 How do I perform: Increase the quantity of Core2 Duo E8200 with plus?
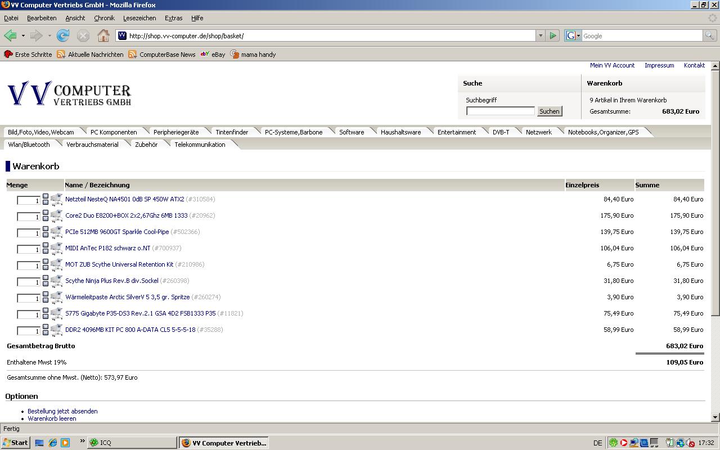click(x=46, y=213)
